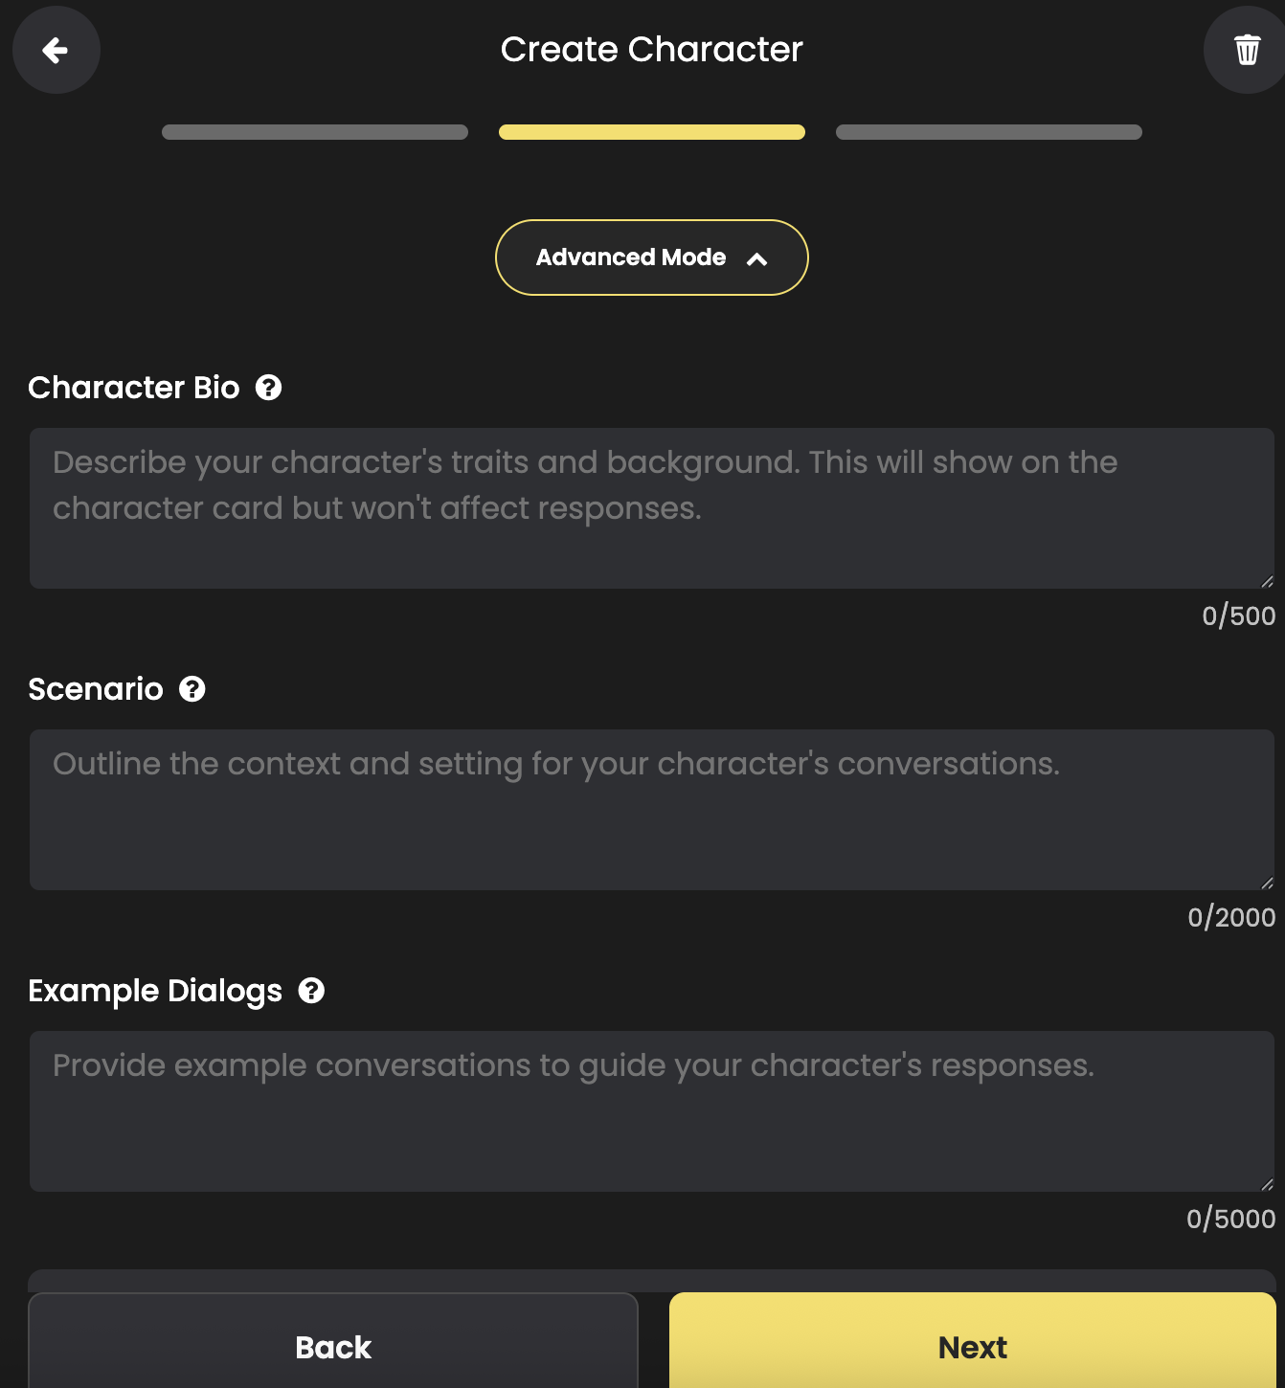Open Example Dialogs help icon
1285x1388 pixels.
pos(311,991)
